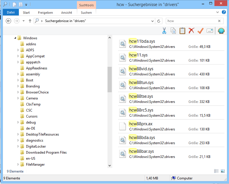Click the Computer status bar entry
This screenshot has width=229, height=184.
(182, 178)
